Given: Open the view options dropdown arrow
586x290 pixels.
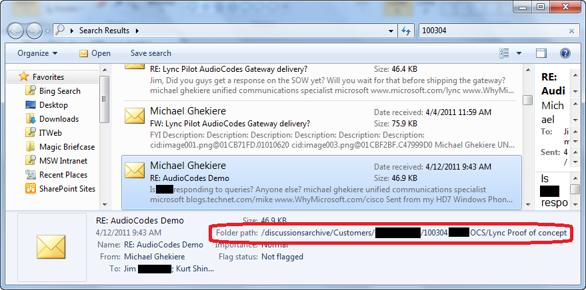Looking at the screenshot, I should pyautogui.click(x=519, y=53).
